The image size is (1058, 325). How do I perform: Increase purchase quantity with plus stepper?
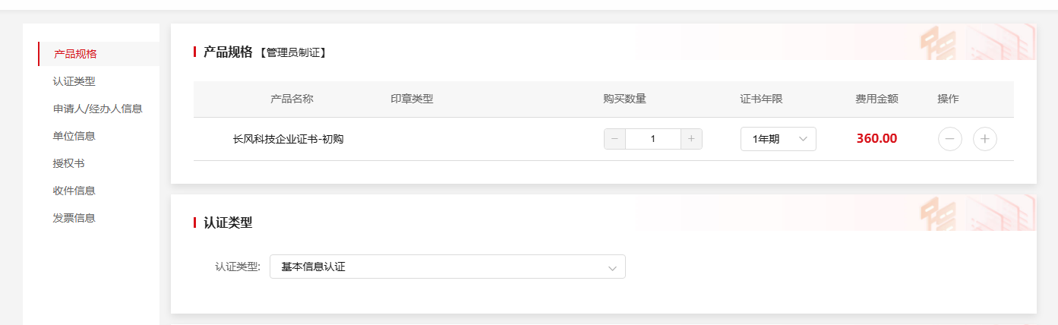click(x=691, y=139)
